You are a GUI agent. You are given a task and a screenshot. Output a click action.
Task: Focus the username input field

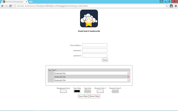pyautogui.click(x=95, y=51)
